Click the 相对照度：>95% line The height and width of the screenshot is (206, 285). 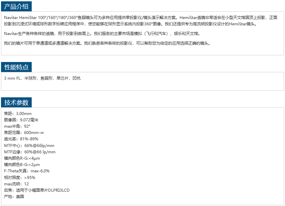(19, 178)
